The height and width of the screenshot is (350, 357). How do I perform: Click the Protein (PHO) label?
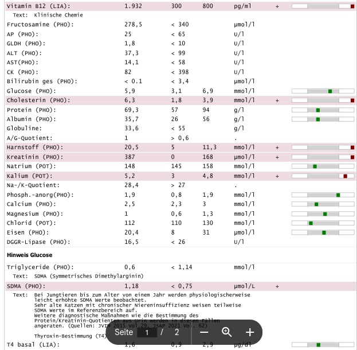click(31, 110)
